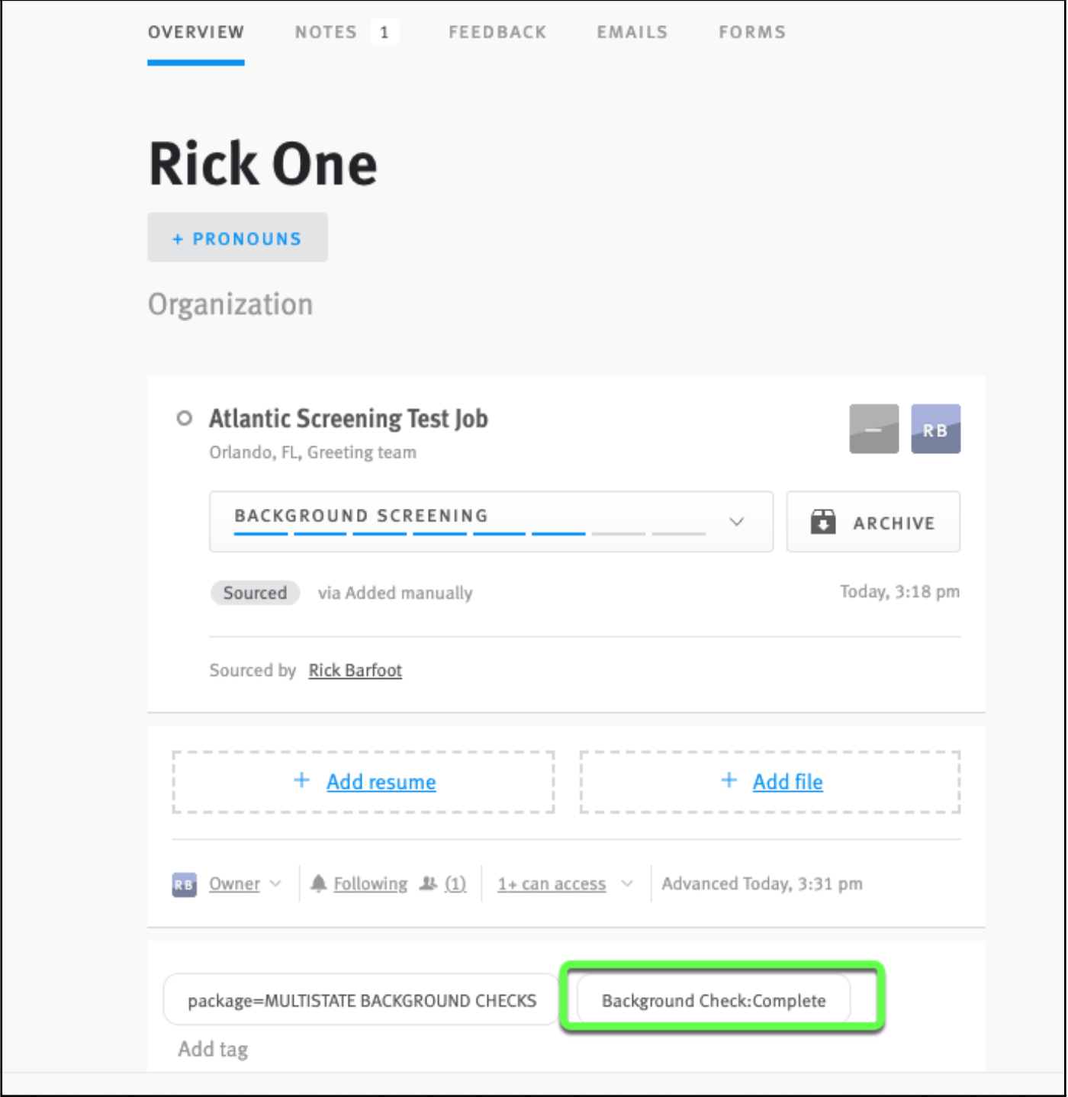This screenshot has height=1097, width=1068.
Task: Click the RB owner avatar icon
Action: (x=183, y=883)
